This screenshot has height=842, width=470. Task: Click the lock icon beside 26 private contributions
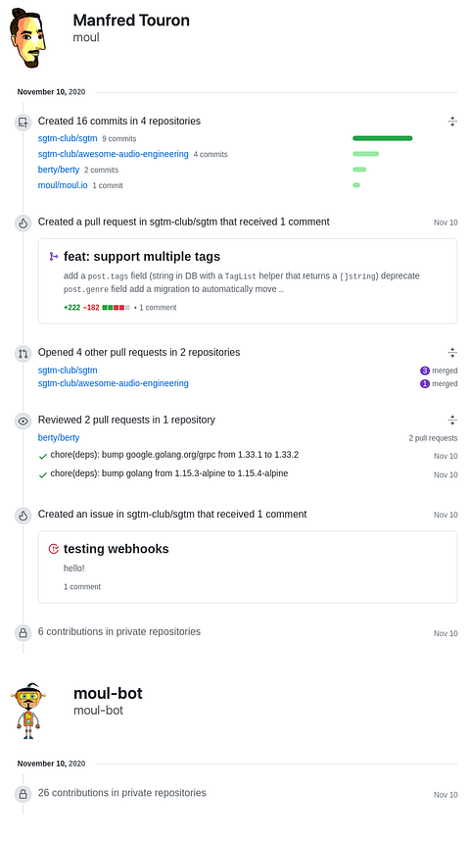point(23,794)
